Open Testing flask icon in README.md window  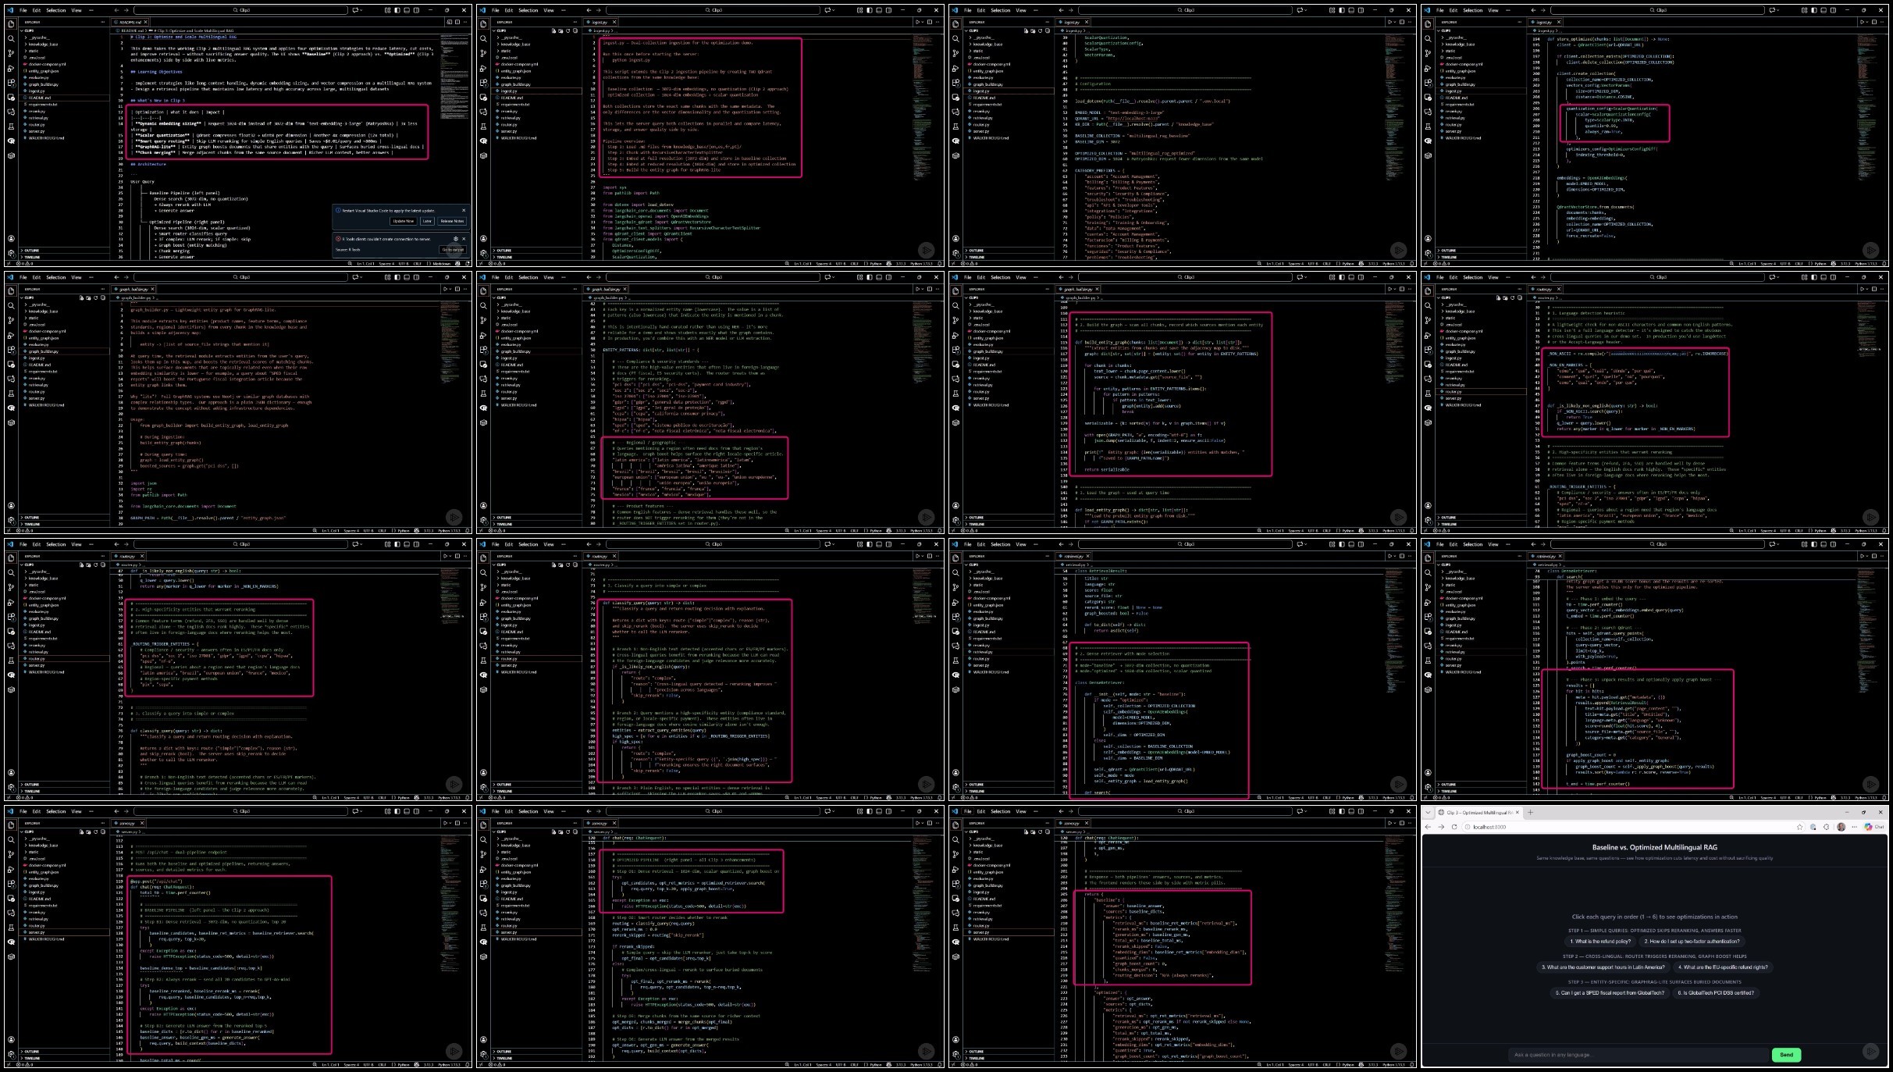click(x=11, y=126)
